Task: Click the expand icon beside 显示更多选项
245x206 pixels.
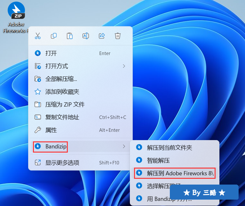Action: (x=38, y=163)
